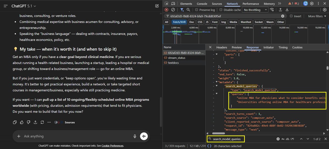Switch to the Sources tab
This screenshot has height=149, width=329.
[x=217, y=4]
